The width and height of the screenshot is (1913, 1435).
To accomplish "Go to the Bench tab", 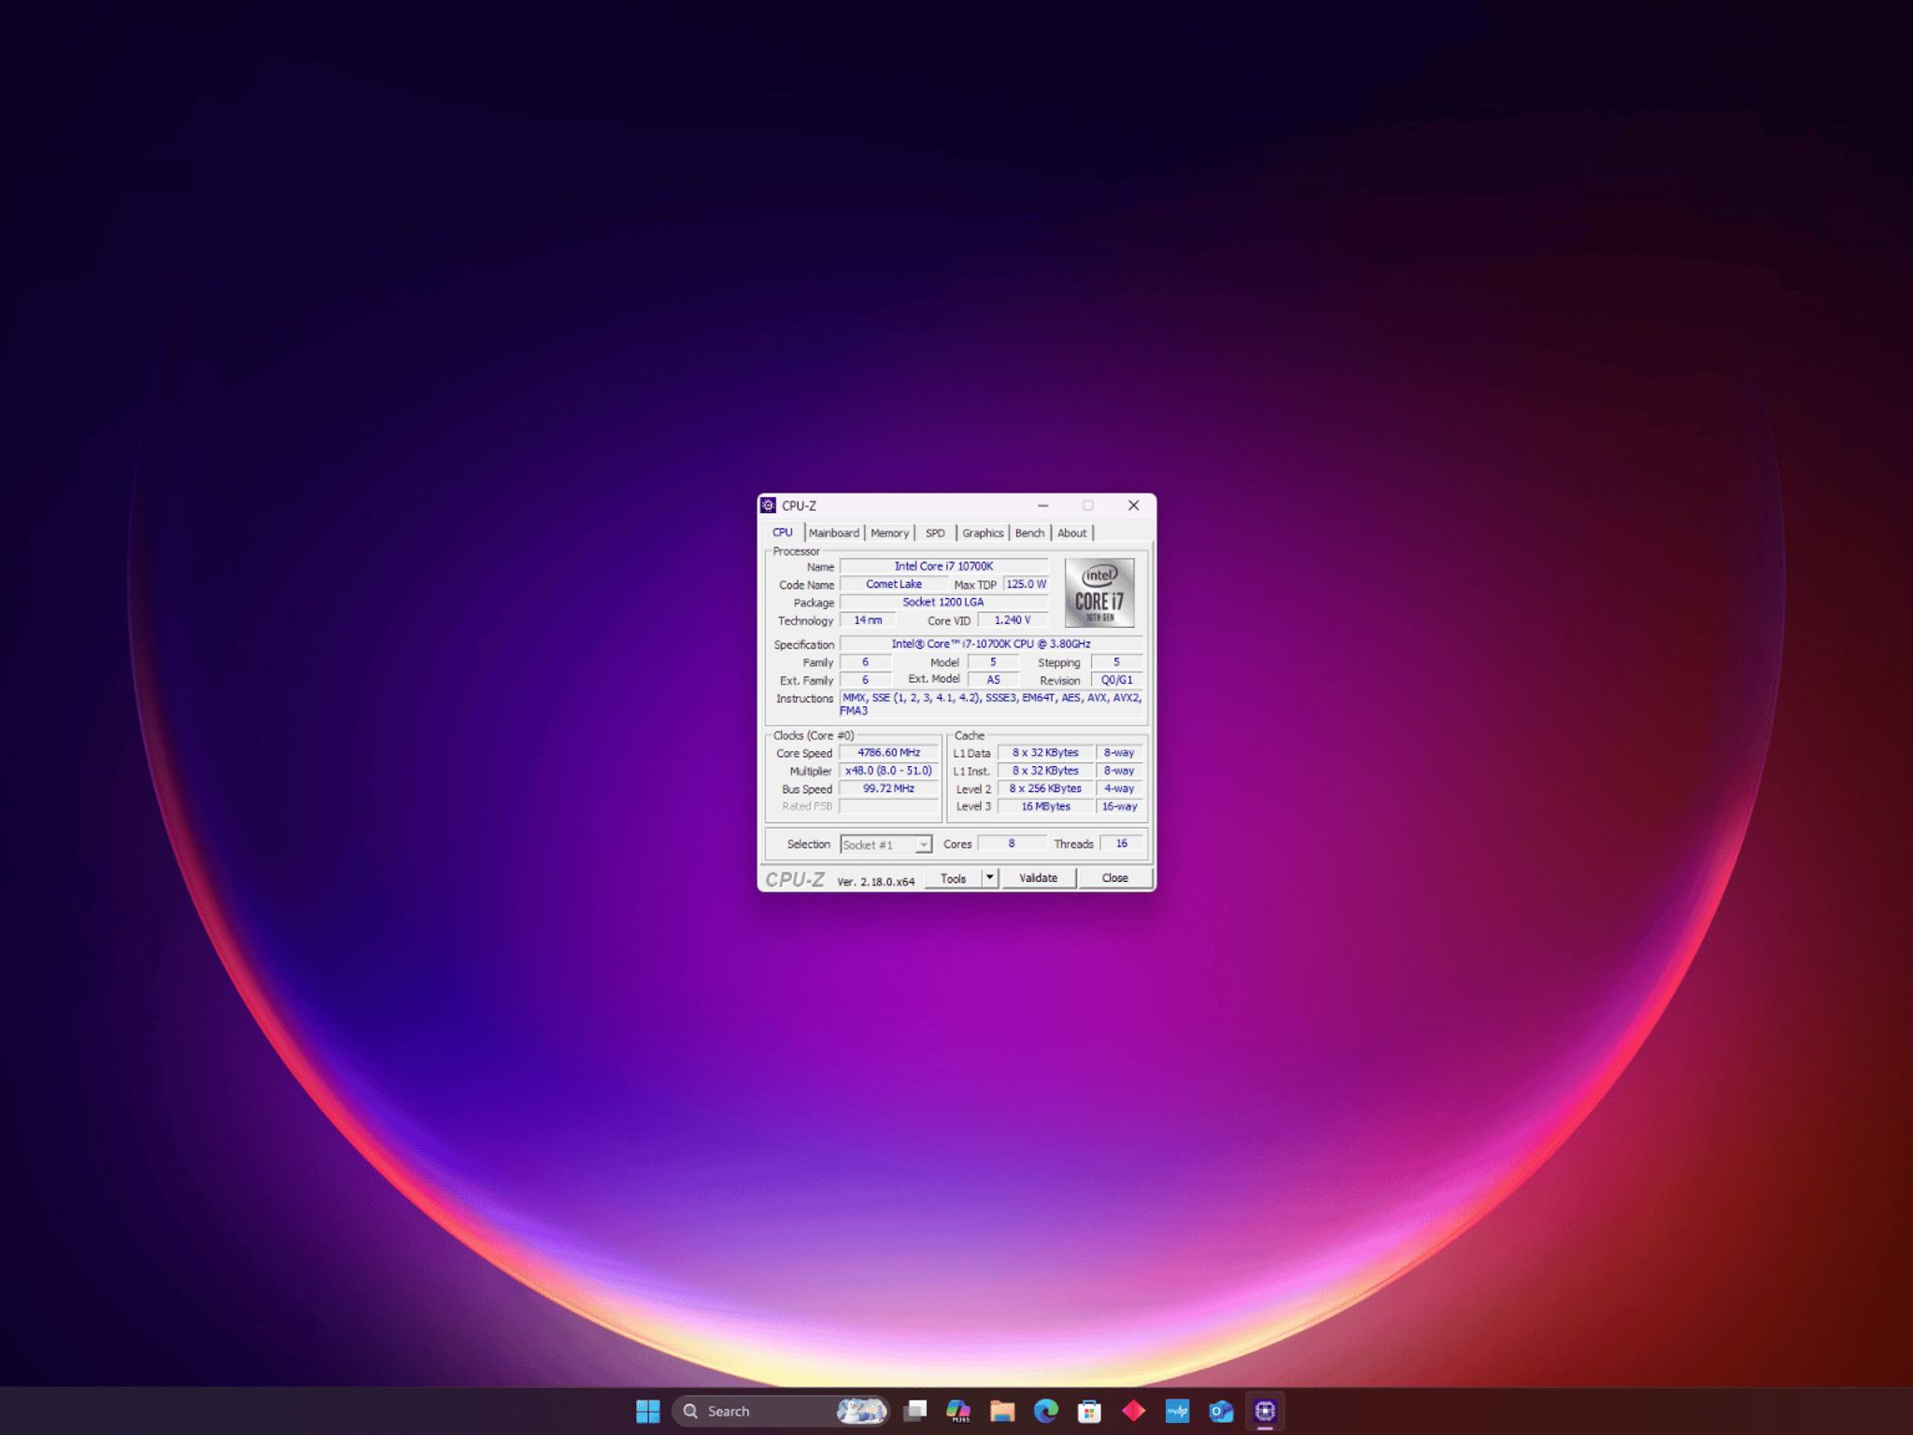I will 1029,533.
